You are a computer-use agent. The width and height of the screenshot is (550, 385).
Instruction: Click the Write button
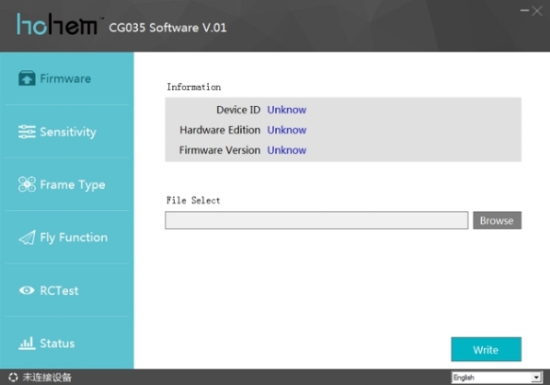click(x=486, y=349)
